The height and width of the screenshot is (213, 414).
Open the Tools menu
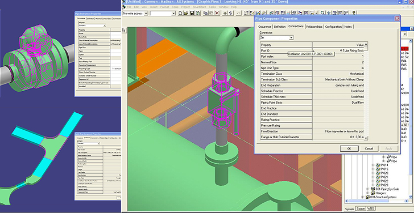[x=175, y=7]
